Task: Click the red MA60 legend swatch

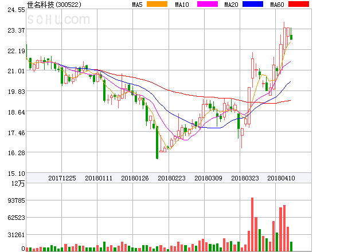Action: click(x=299, y=4)
